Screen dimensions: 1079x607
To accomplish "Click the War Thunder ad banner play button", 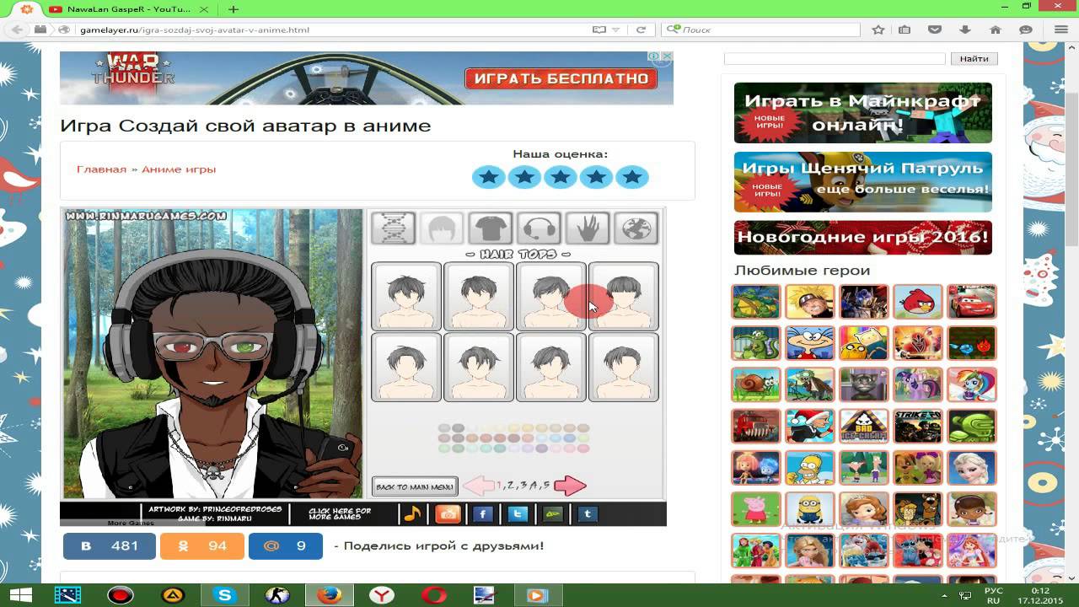I will pos(561,78).
